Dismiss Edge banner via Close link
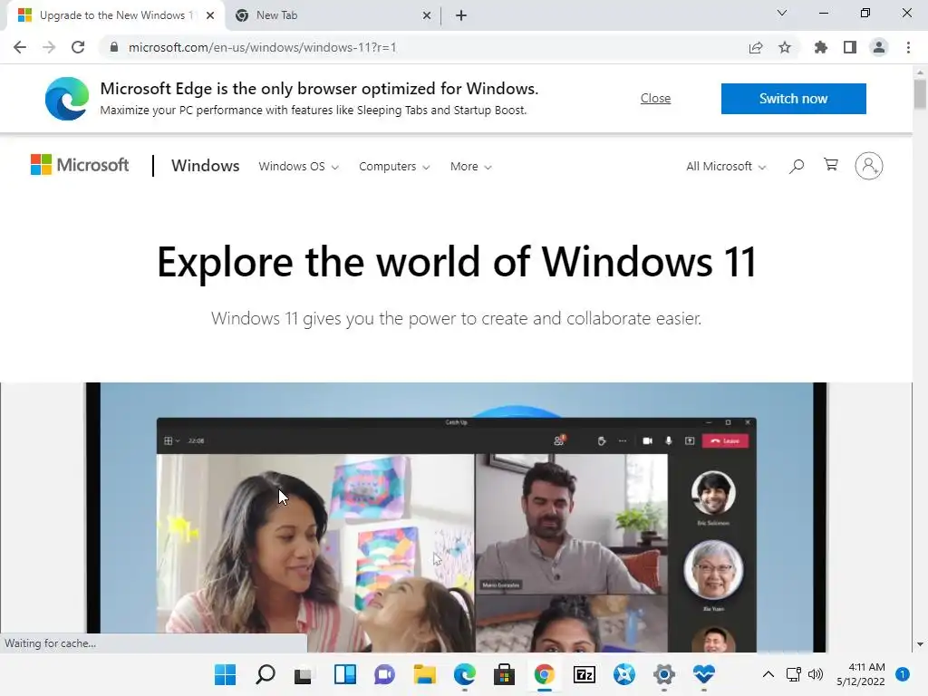The image size is (928, 696). point(655,98)
